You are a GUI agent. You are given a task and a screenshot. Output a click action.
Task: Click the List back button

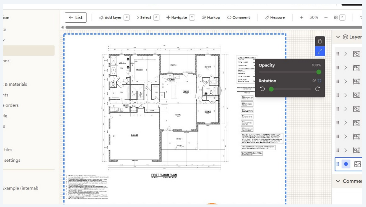pos(76,17)
